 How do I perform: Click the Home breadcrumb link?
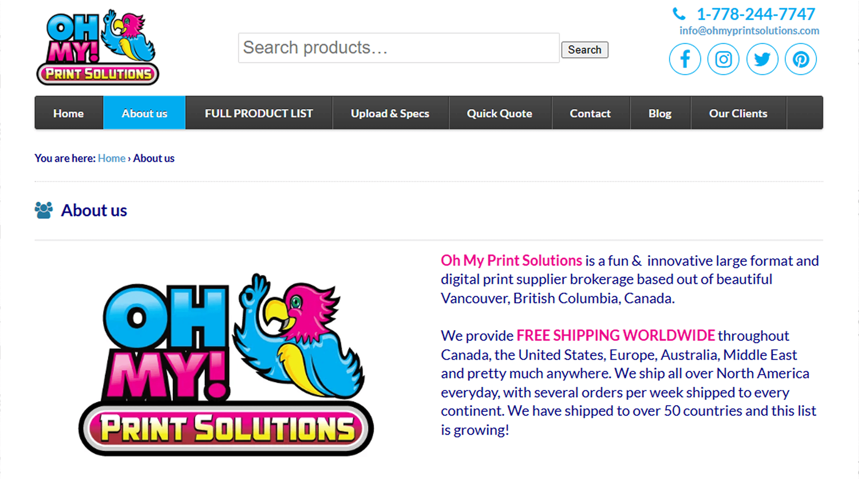pyautogui.click(x=111, y=158)
